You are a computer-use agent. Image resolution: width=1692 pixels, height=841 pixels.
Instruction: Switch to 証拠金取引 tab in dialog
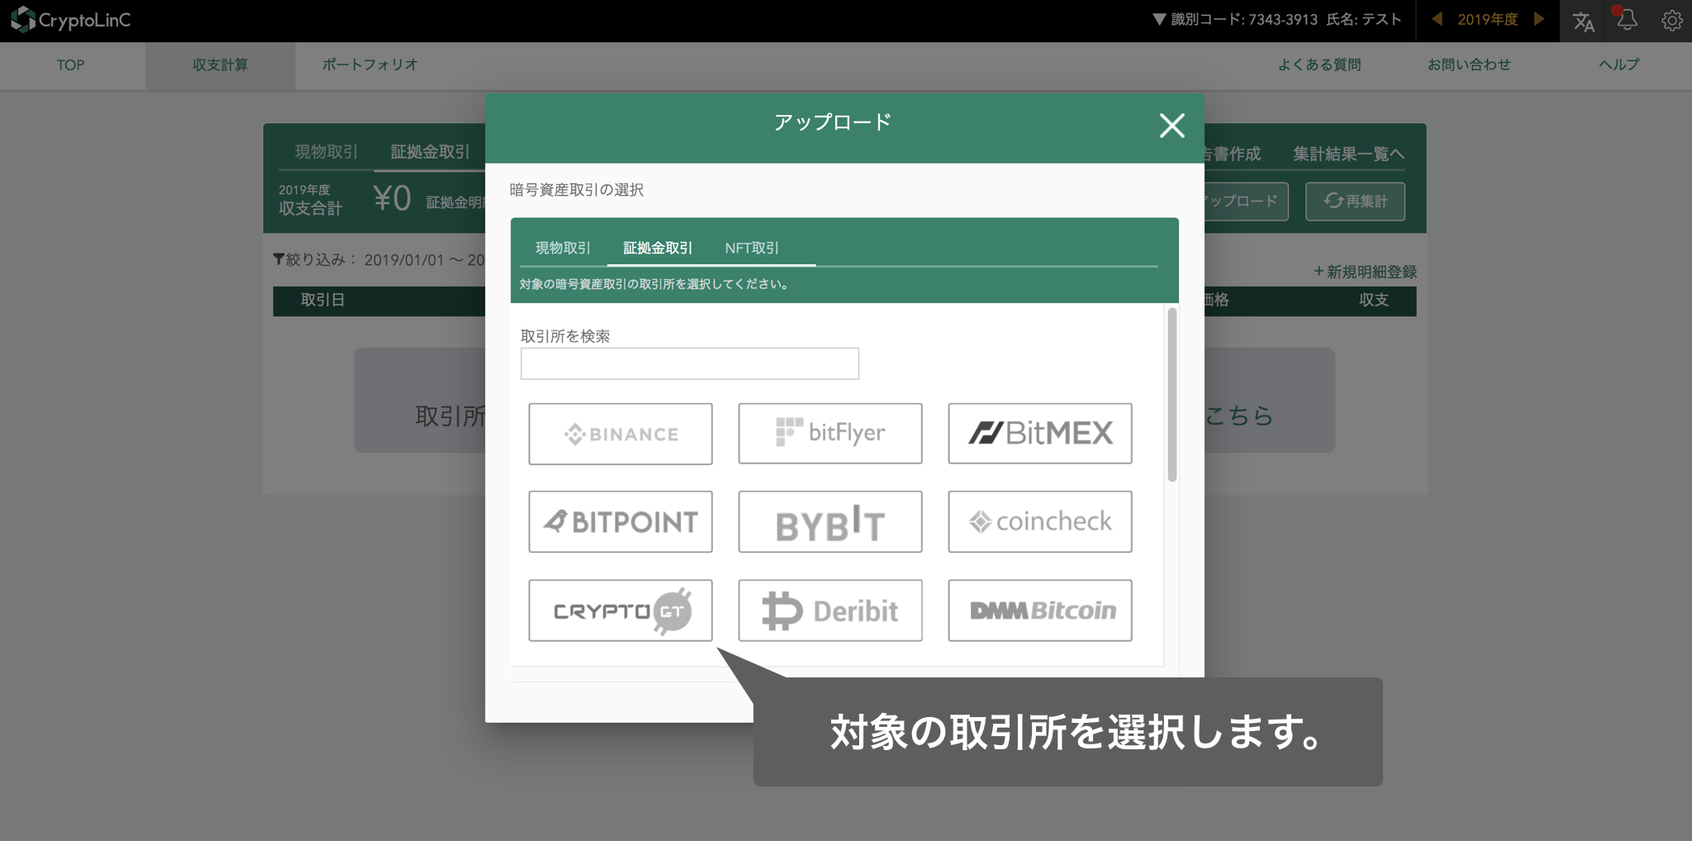[x=658, y=248]
